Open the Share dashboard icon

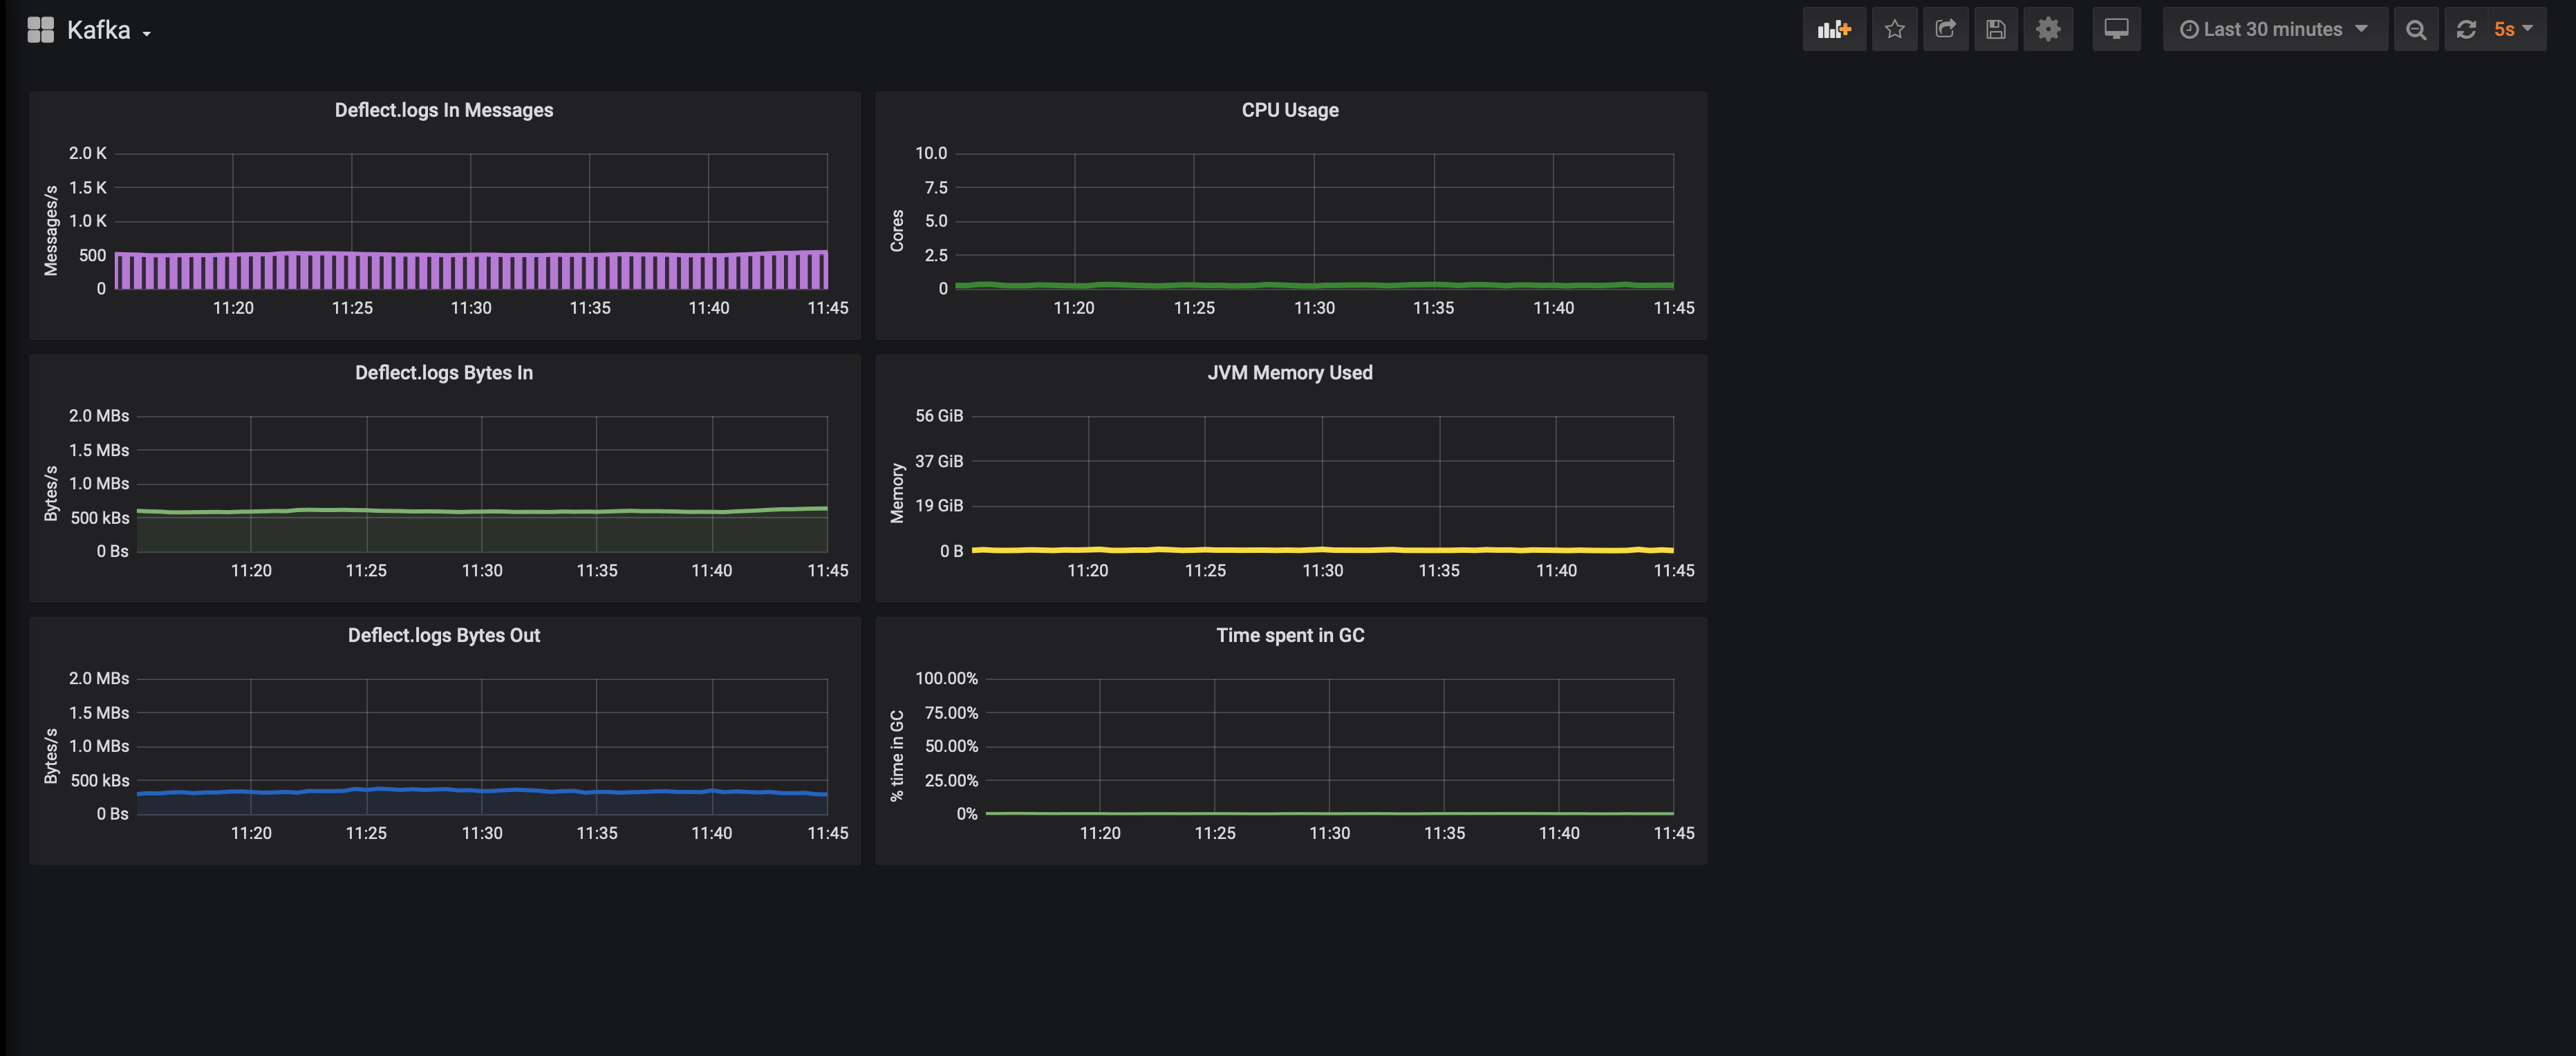(x=1945, y=30)
